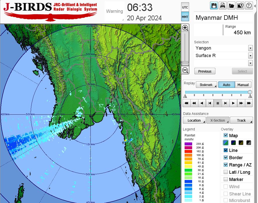Choose the dark olive map style swatch
Image resolution: width=258 pixels, height=203 pixels.
click(241, 143)
